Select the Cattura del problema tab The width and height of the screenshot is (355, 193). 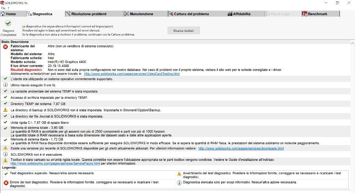(197, 14)
